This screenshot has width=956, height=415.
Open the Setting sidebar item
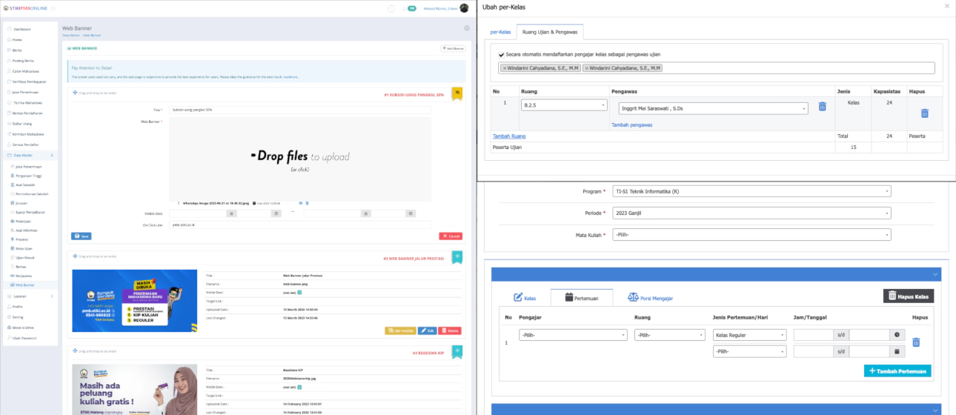click(x=19, y=316)
